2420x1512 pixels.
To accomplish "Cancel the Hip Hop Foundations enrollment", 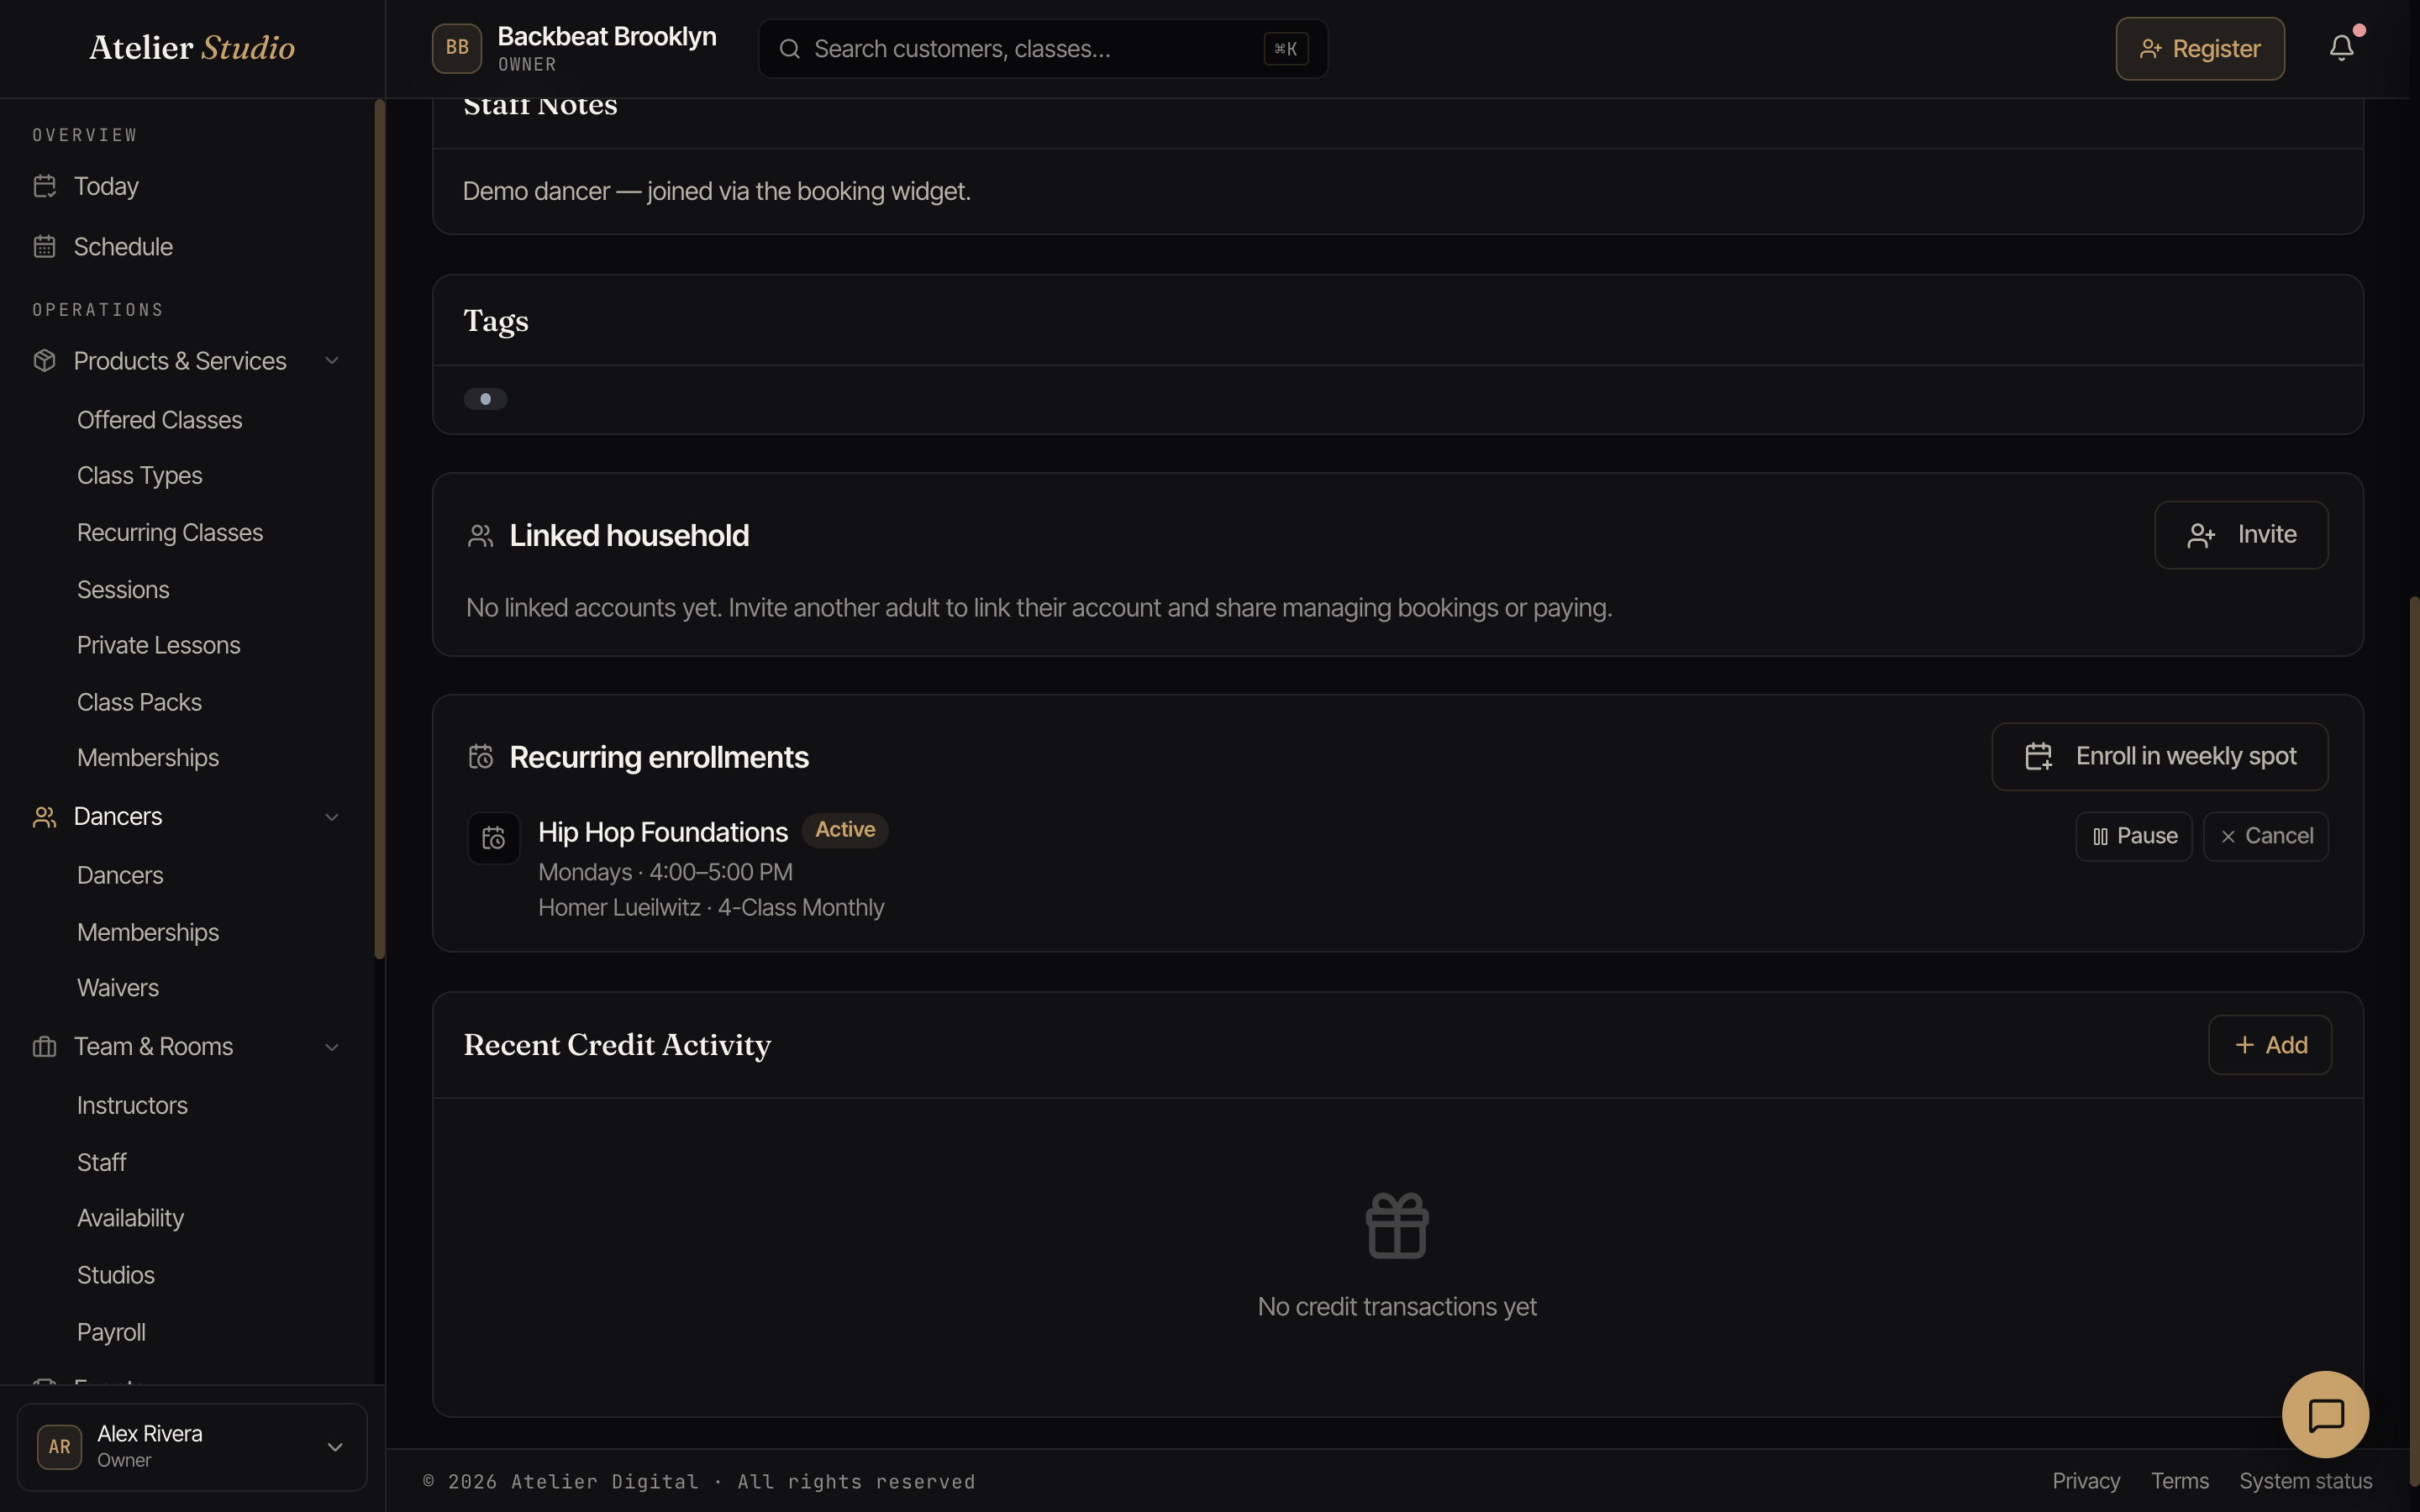I will (2266, 836).
